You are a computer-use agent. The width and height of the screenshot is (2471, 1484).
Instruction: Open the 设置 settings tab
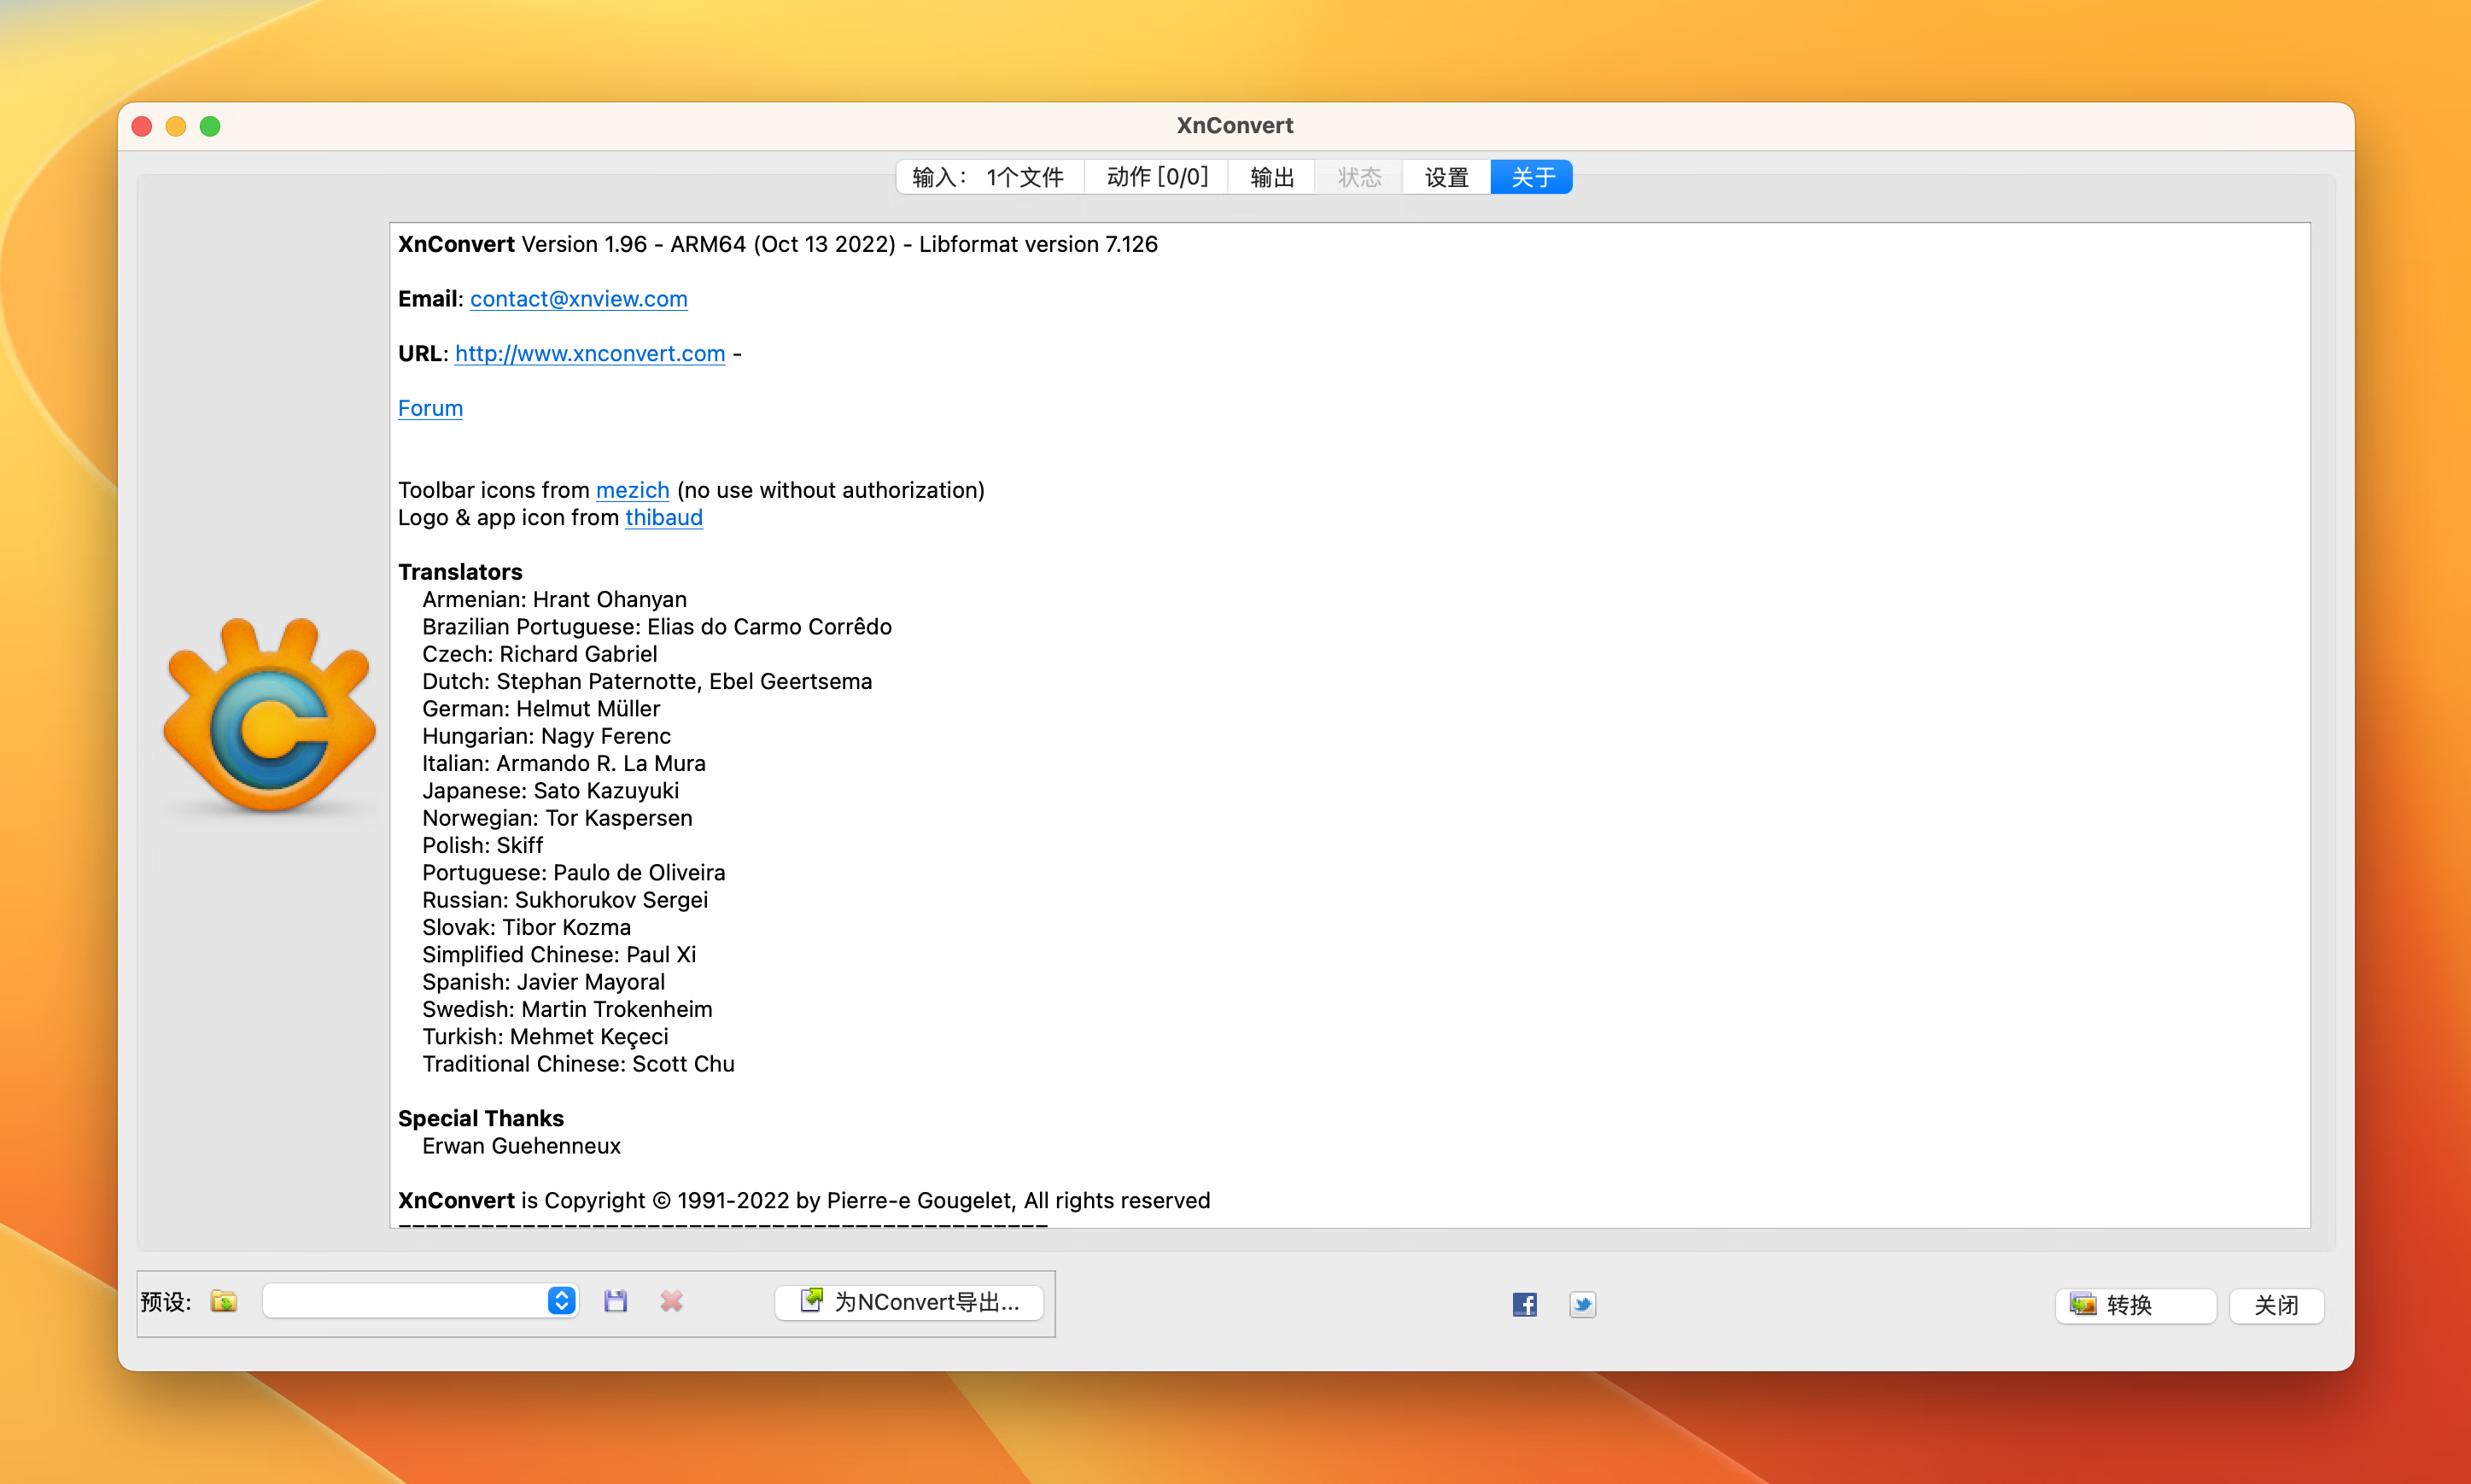pyautogui.click(x=1446, y=177)
